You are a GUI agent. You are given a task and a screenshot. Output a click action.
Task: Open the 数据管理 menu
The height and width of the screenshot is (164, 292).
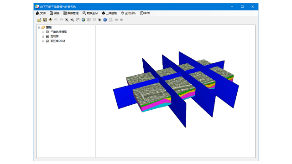71,13
